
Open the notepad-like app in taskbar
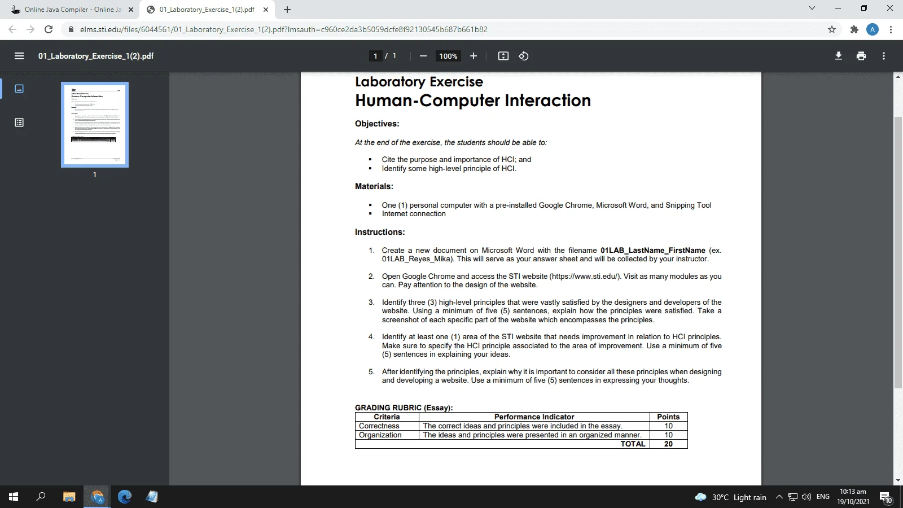coord(152,497)
